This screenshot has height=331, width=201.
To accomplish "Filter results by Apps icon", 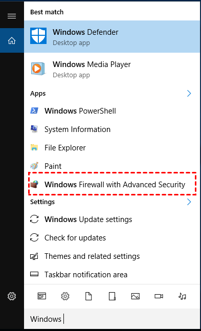I will (42, 296).
